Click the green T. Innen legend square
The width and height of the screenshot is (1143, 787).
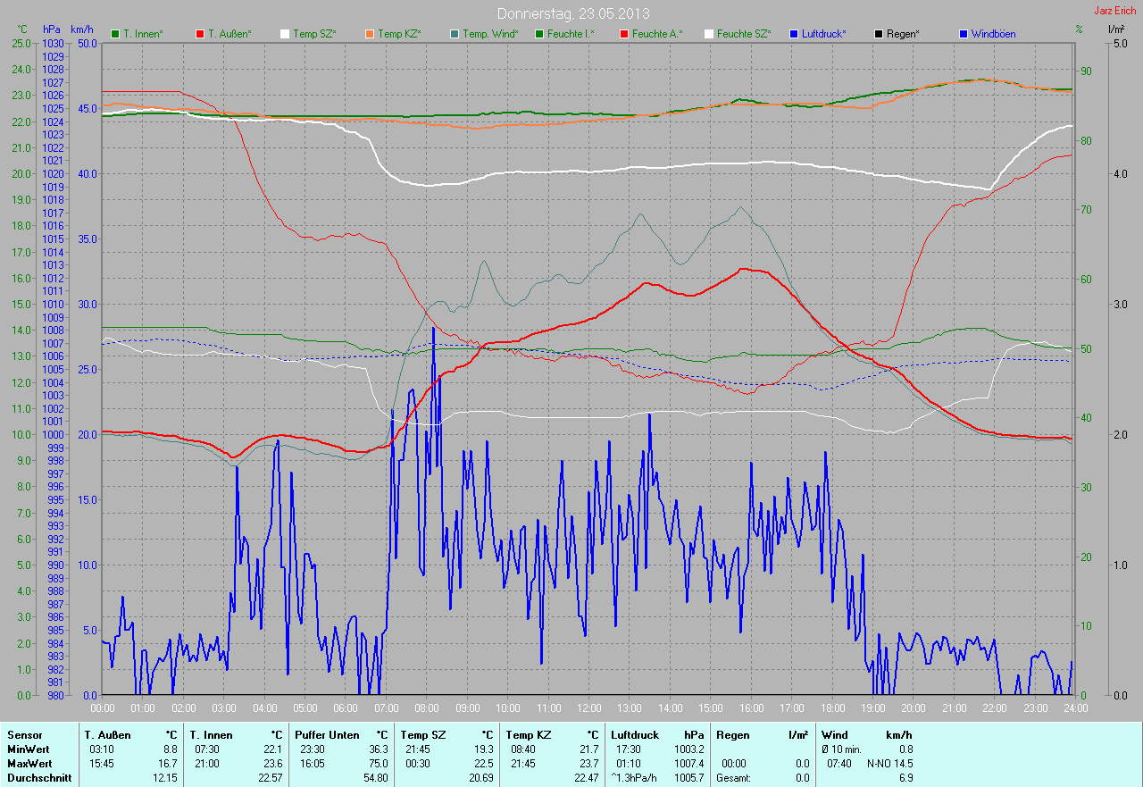tap(115, 34)
